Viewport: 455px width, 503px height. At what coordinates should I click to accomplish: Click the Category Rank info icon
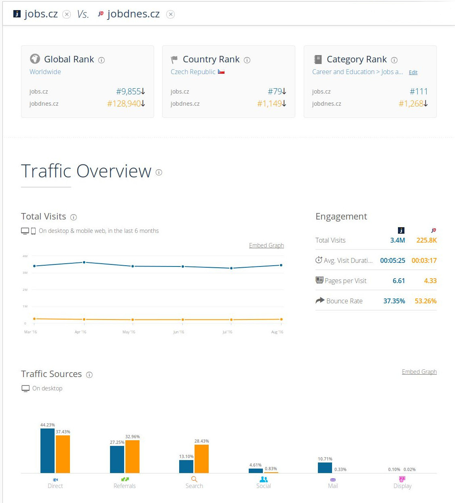pyautogui.click(x=394, y=60)
